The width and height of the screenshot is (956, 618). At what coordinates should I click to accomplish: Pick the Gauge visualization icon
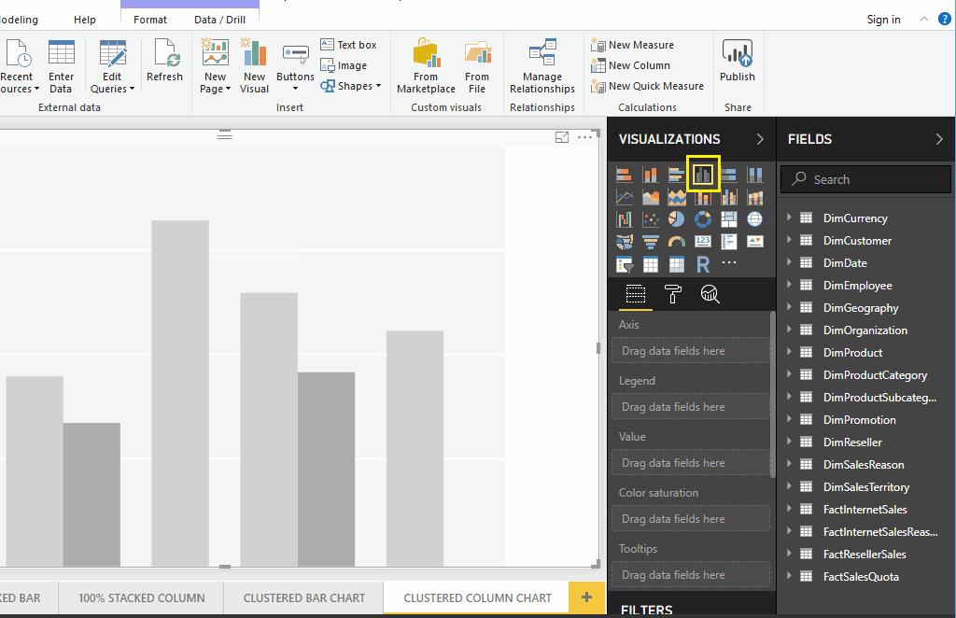(677, 242)
